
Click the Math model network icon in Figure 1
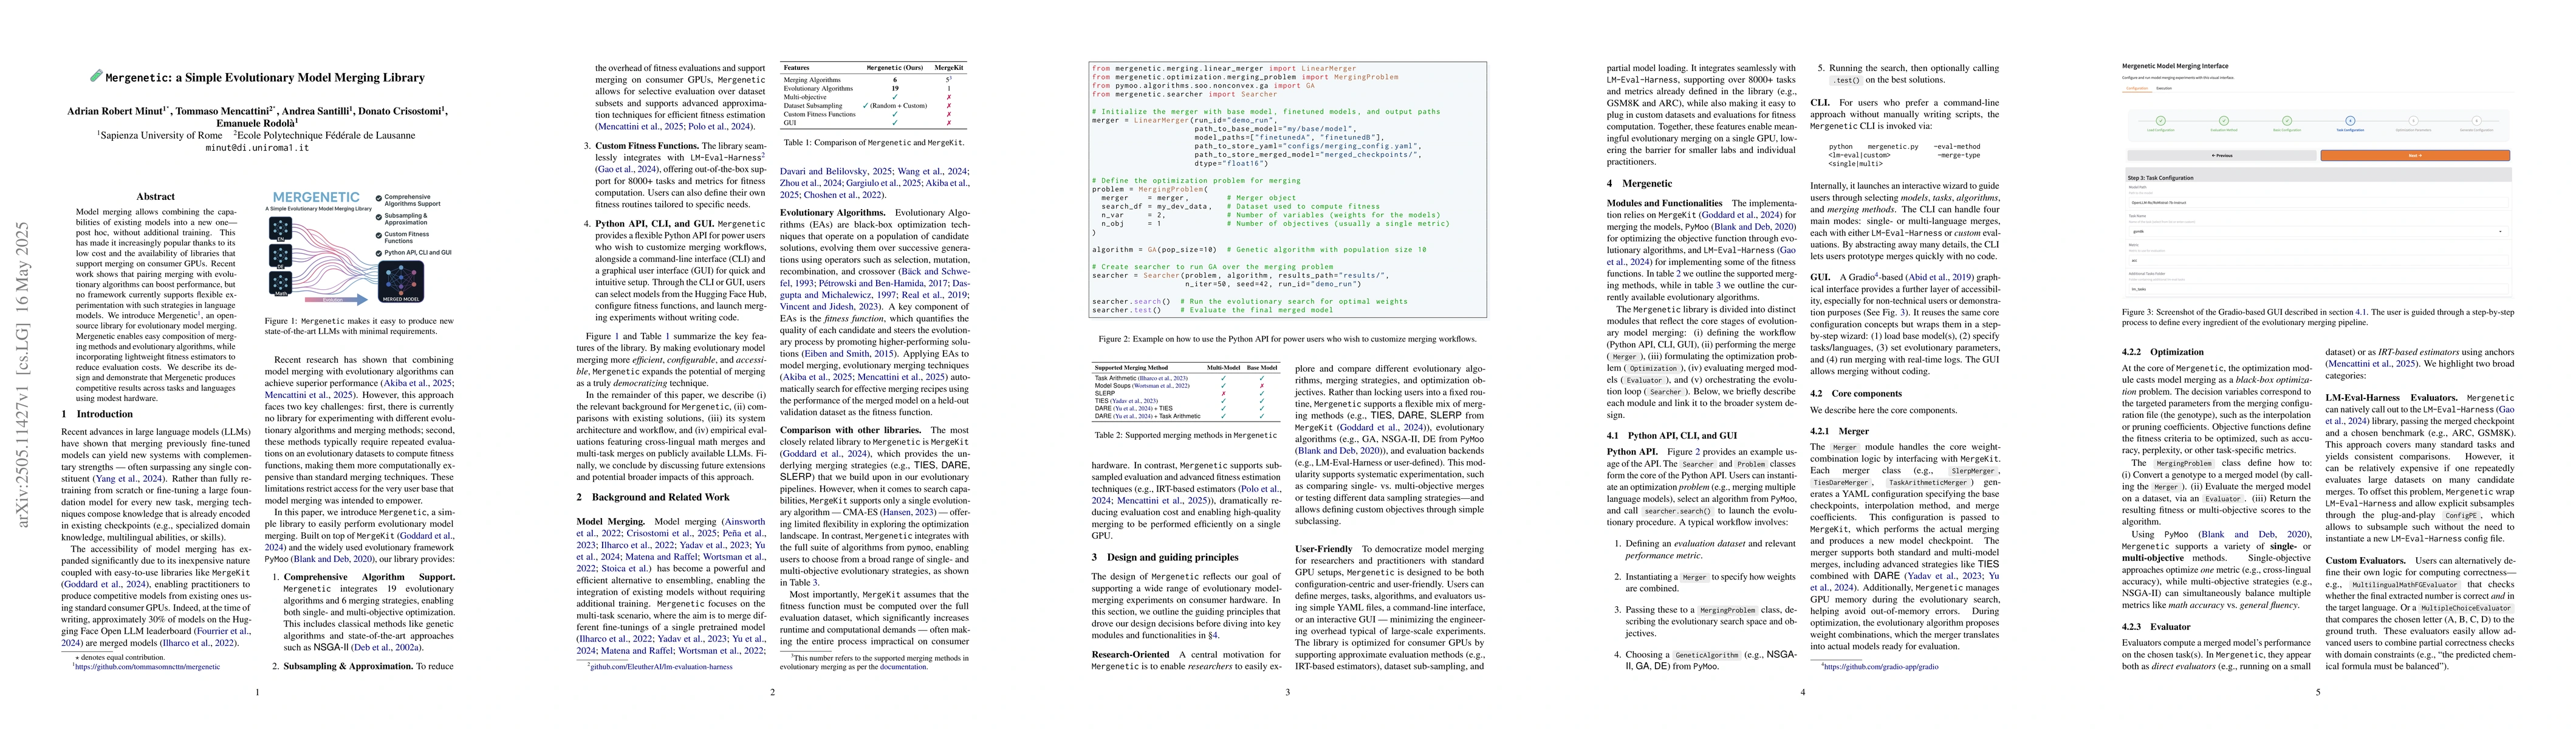(281, 282)
